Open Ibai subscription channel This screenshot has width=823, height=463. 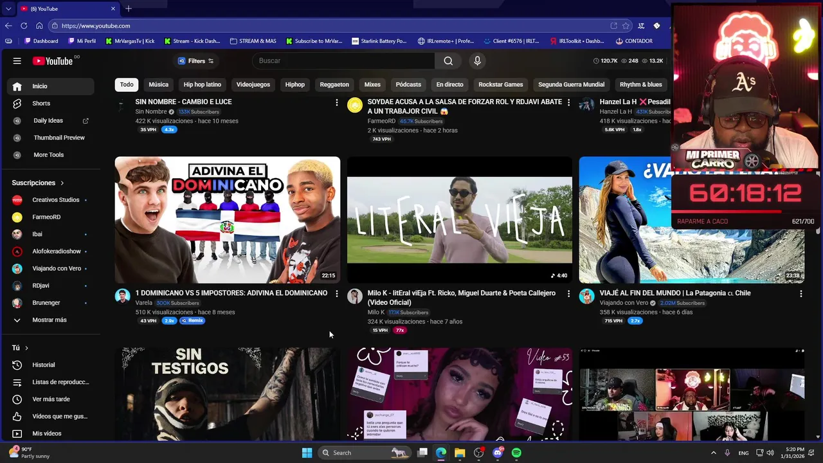point(51,234)
